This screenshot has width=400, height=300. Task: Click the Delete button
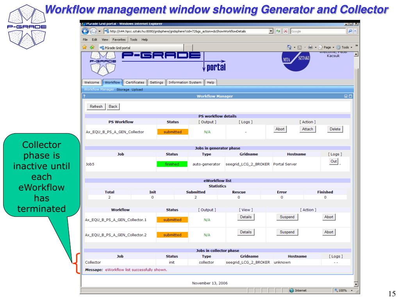(335, 129)
